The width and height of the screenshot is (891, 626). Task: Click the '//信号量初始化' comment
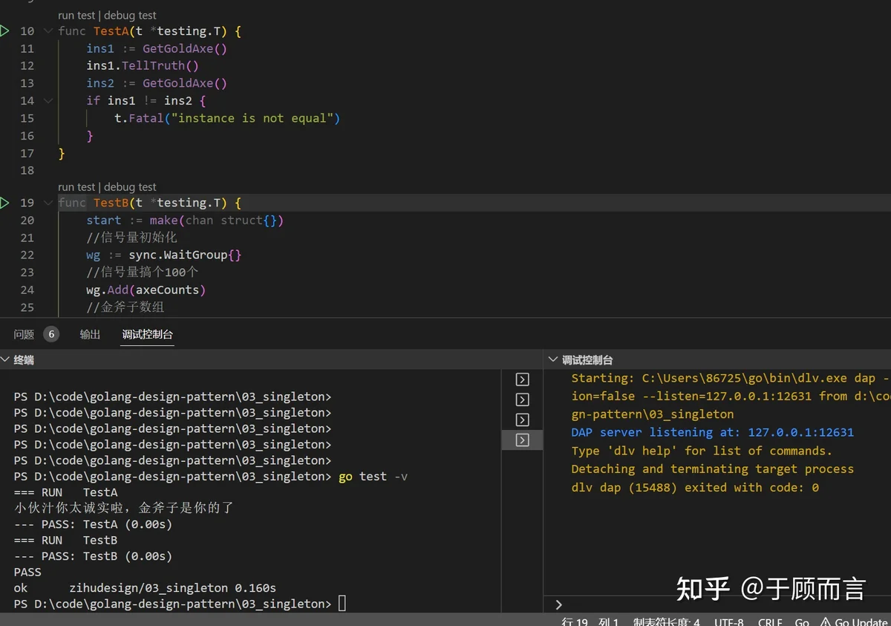pyautogui.click(x=132, y=238)
